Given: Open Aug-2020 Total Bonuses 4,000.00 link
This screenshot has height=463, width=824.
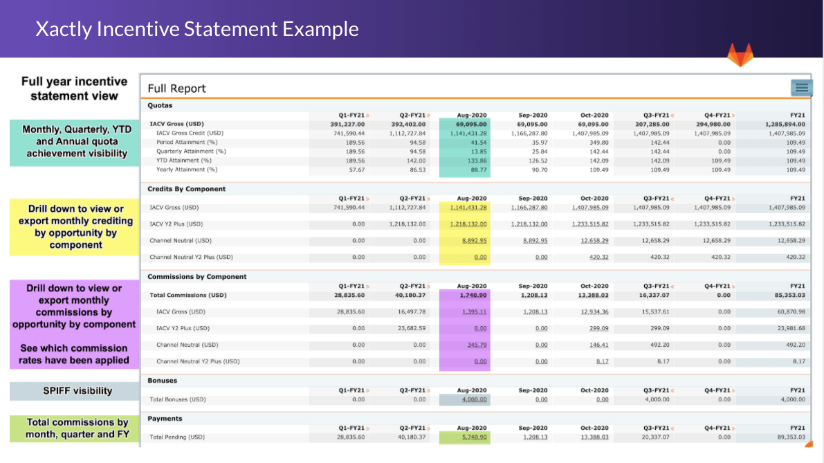Looking at the screenshot, I should click(473, 399).
